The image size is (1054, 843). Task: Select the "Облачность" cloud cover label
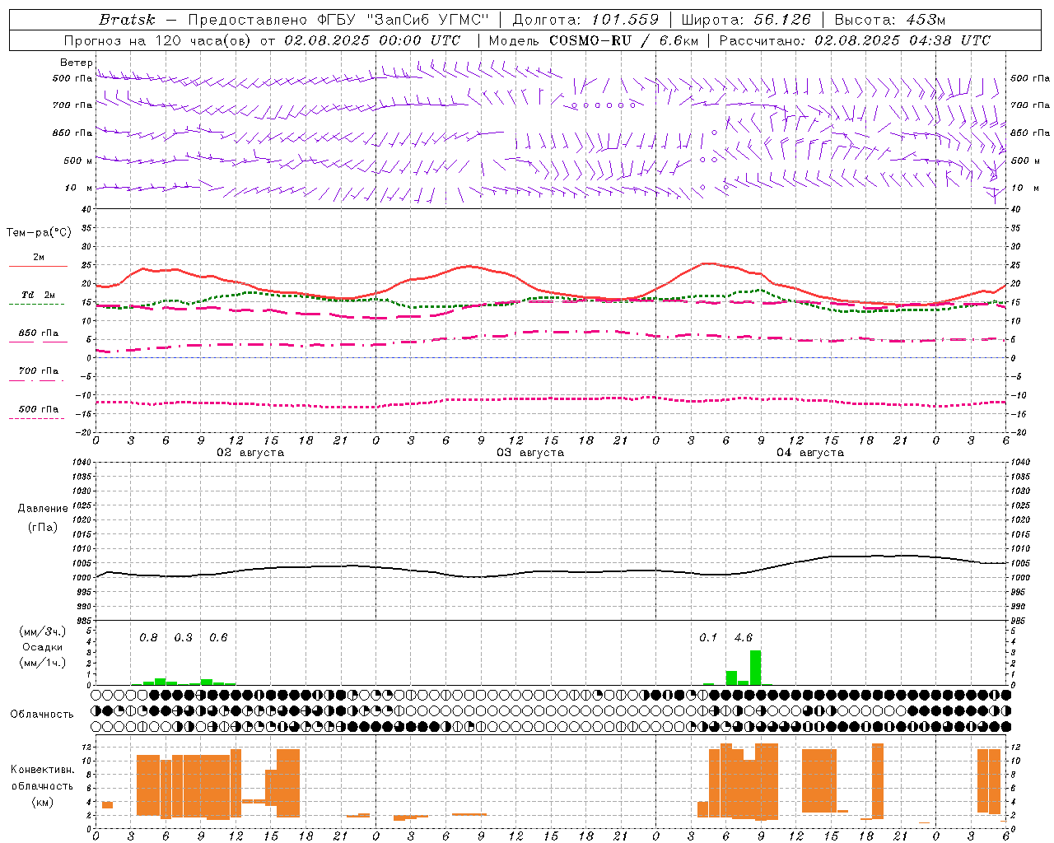[x=42, y=715]
